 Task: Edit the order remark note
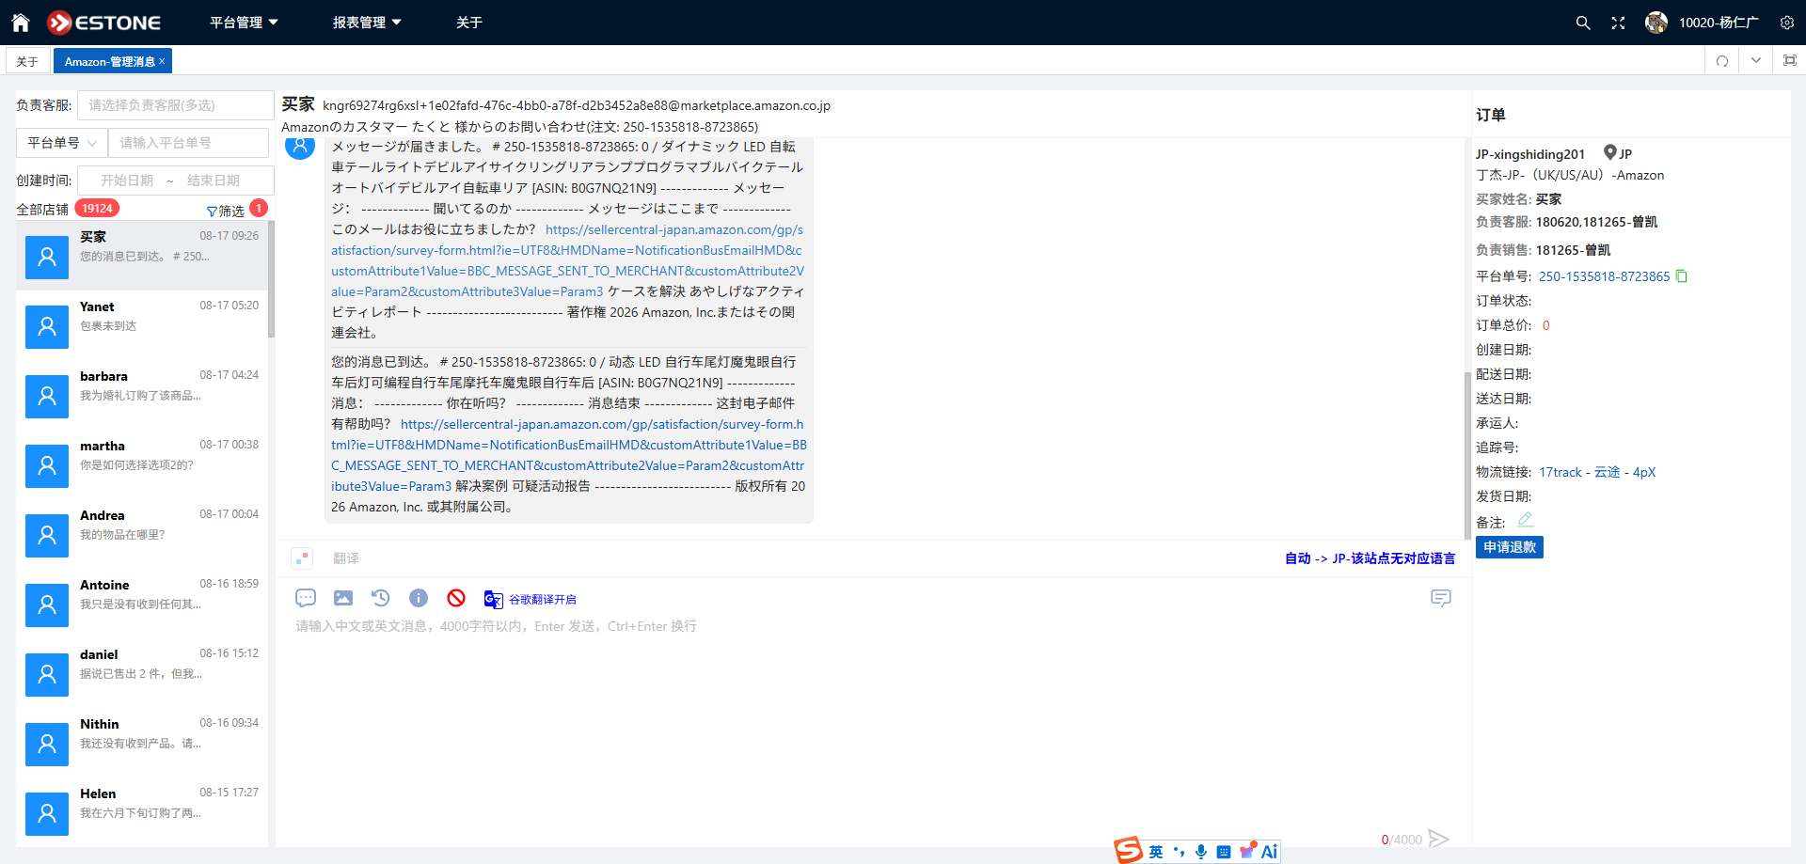(1525, 520)
